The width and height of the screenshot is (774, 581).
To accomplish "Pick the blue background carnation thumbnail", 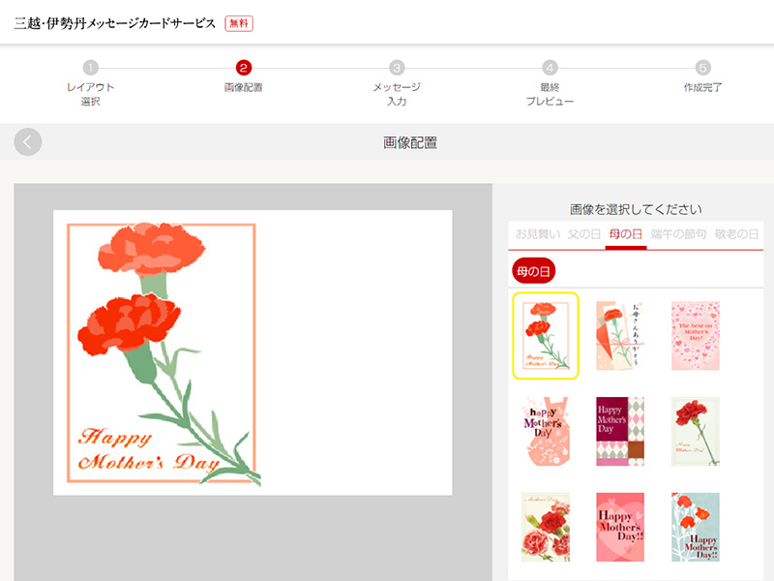I will 696,527.
